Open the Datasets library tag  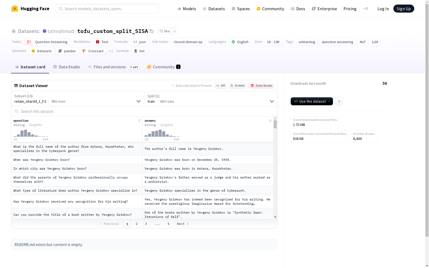pos(42,51)
